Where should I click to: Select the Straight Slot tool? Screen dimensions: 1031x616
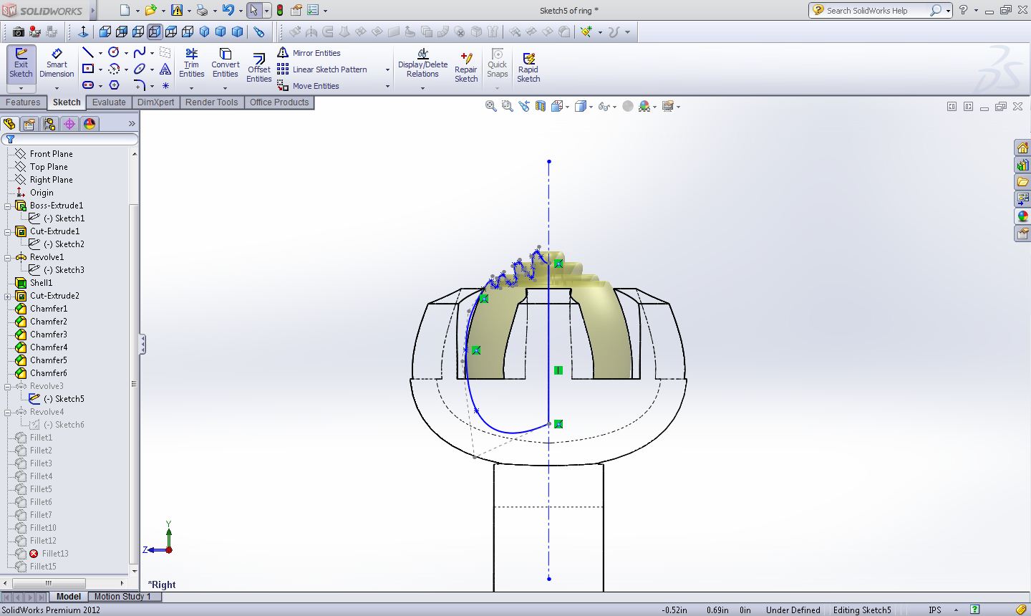coord(88,85)
